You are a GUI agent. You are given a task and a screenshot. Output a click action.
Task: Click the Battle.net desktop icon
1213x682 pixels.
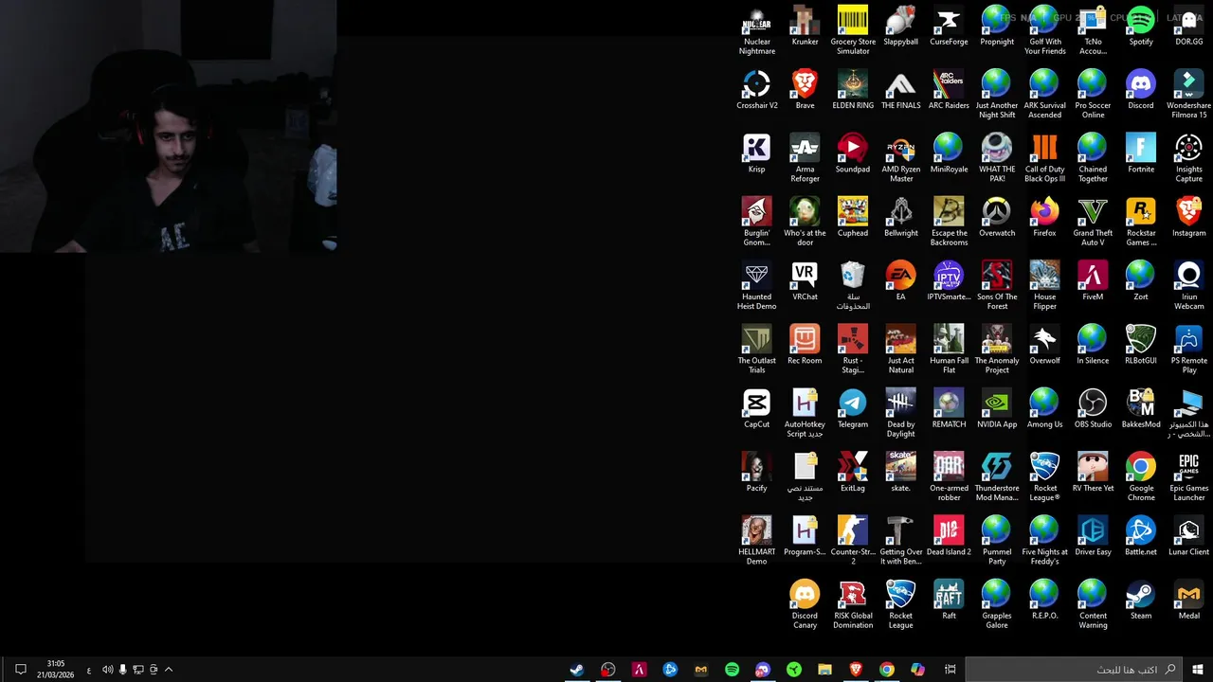click(1141, 534)
